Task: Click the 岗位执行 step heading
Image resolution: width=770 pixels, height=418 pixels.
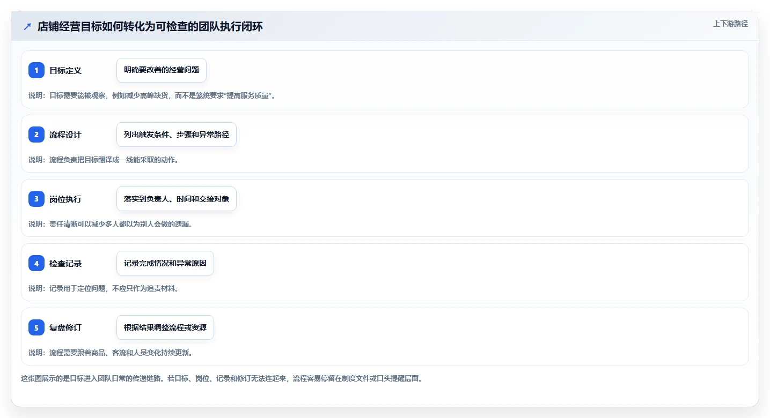Action: coord(65,199)
